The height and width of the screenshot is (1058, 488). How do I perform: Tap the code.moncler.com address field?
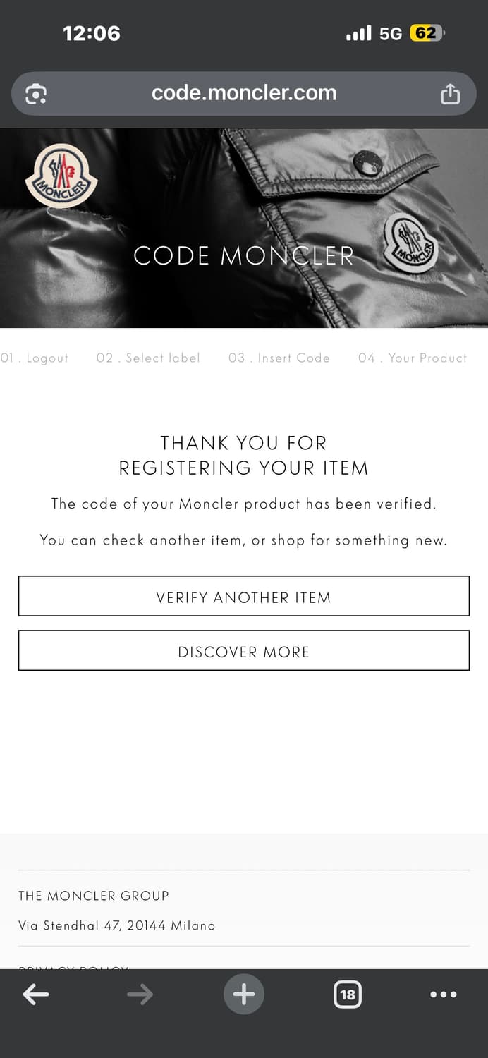(x=243, y=93)
